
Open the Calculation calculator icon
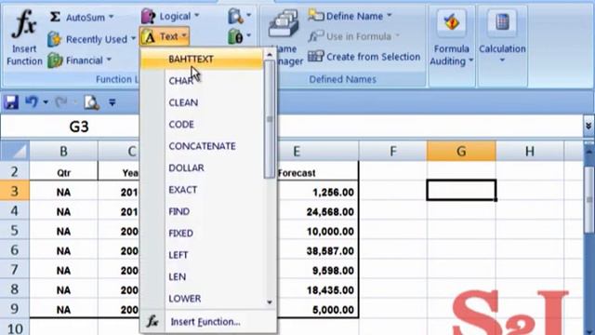(502, 22)
